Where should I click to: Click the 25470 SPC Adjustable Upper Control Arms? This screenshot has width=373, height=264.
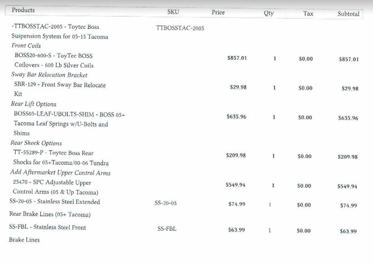click(55, 187)
